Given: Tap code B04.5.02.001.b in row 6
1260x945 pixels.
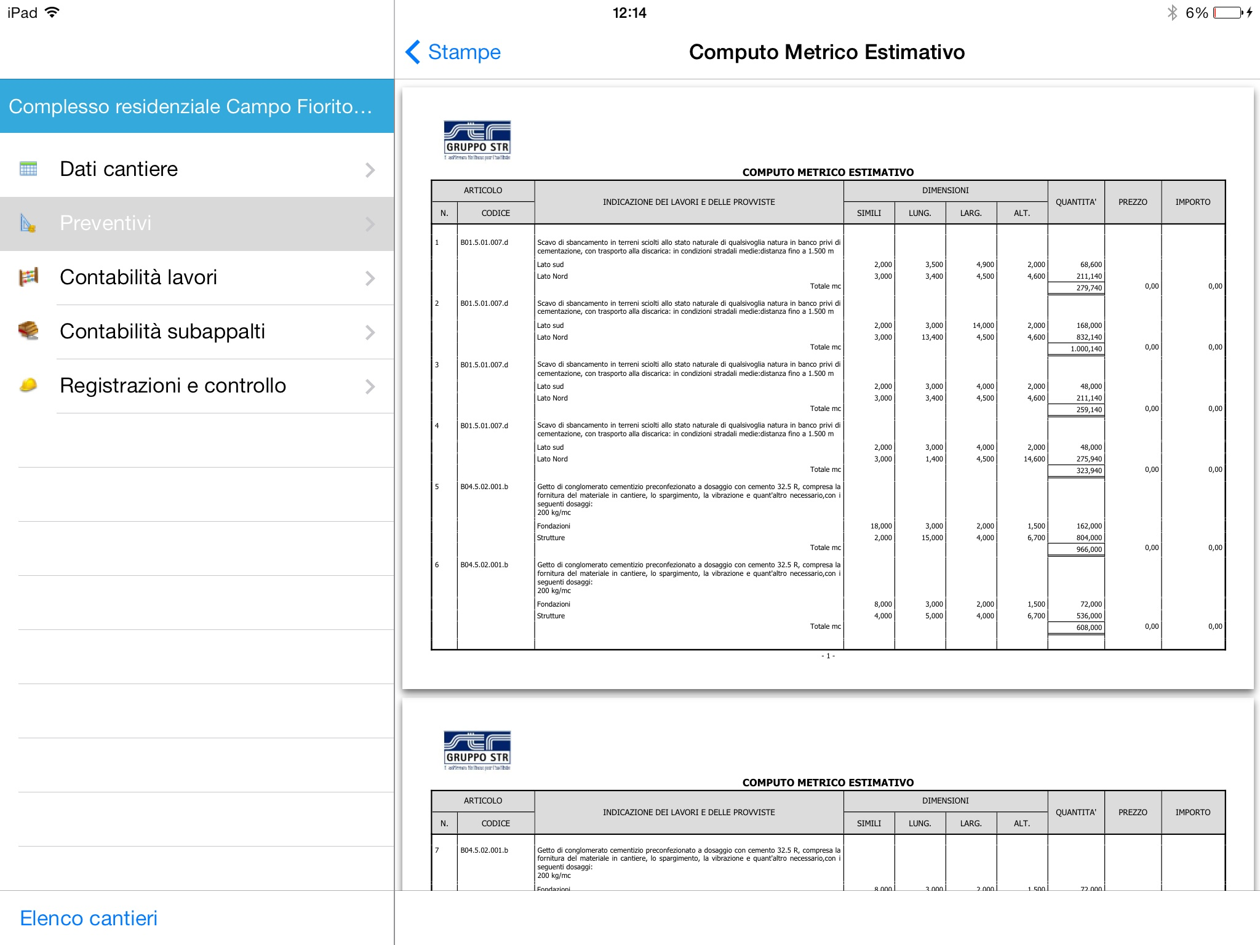Looking at the screenshot, I should coord(484,565).
